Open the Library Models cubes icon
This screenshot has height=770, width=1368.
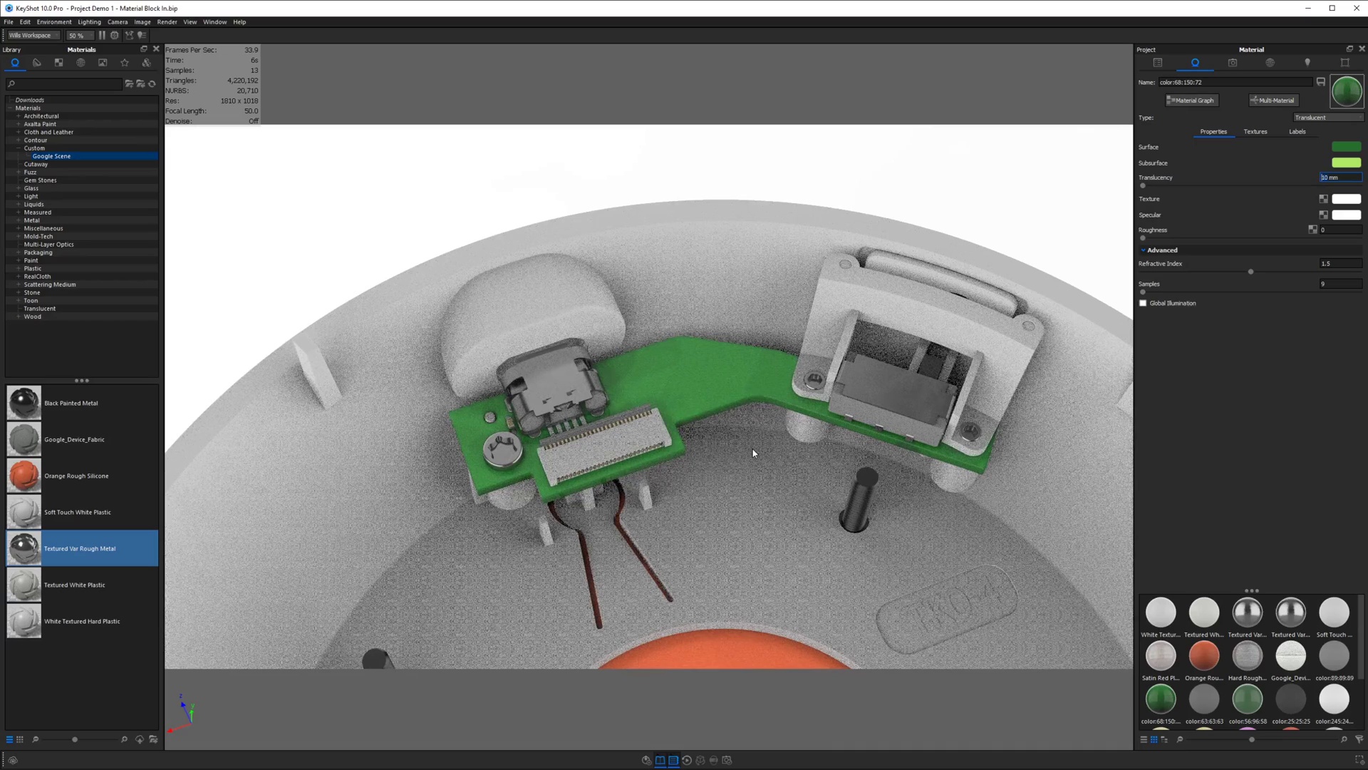147,63
